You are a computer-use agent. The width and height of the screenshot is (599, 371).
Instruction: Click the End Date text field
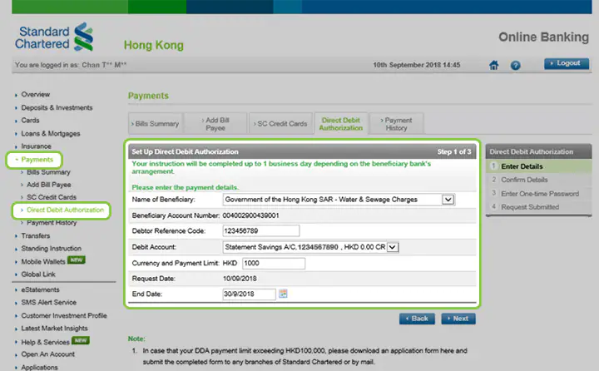[249, 294]
